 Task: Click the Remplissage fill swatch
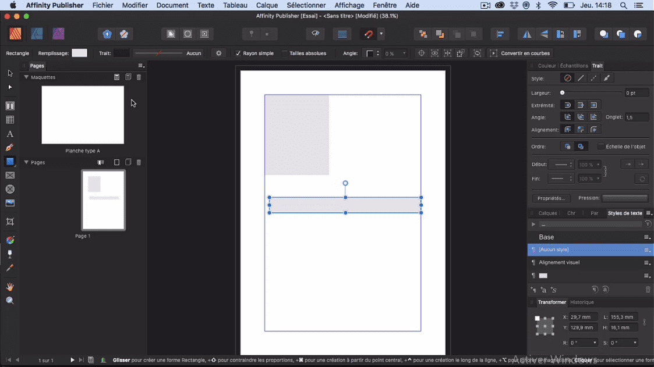tap(80, 52)
